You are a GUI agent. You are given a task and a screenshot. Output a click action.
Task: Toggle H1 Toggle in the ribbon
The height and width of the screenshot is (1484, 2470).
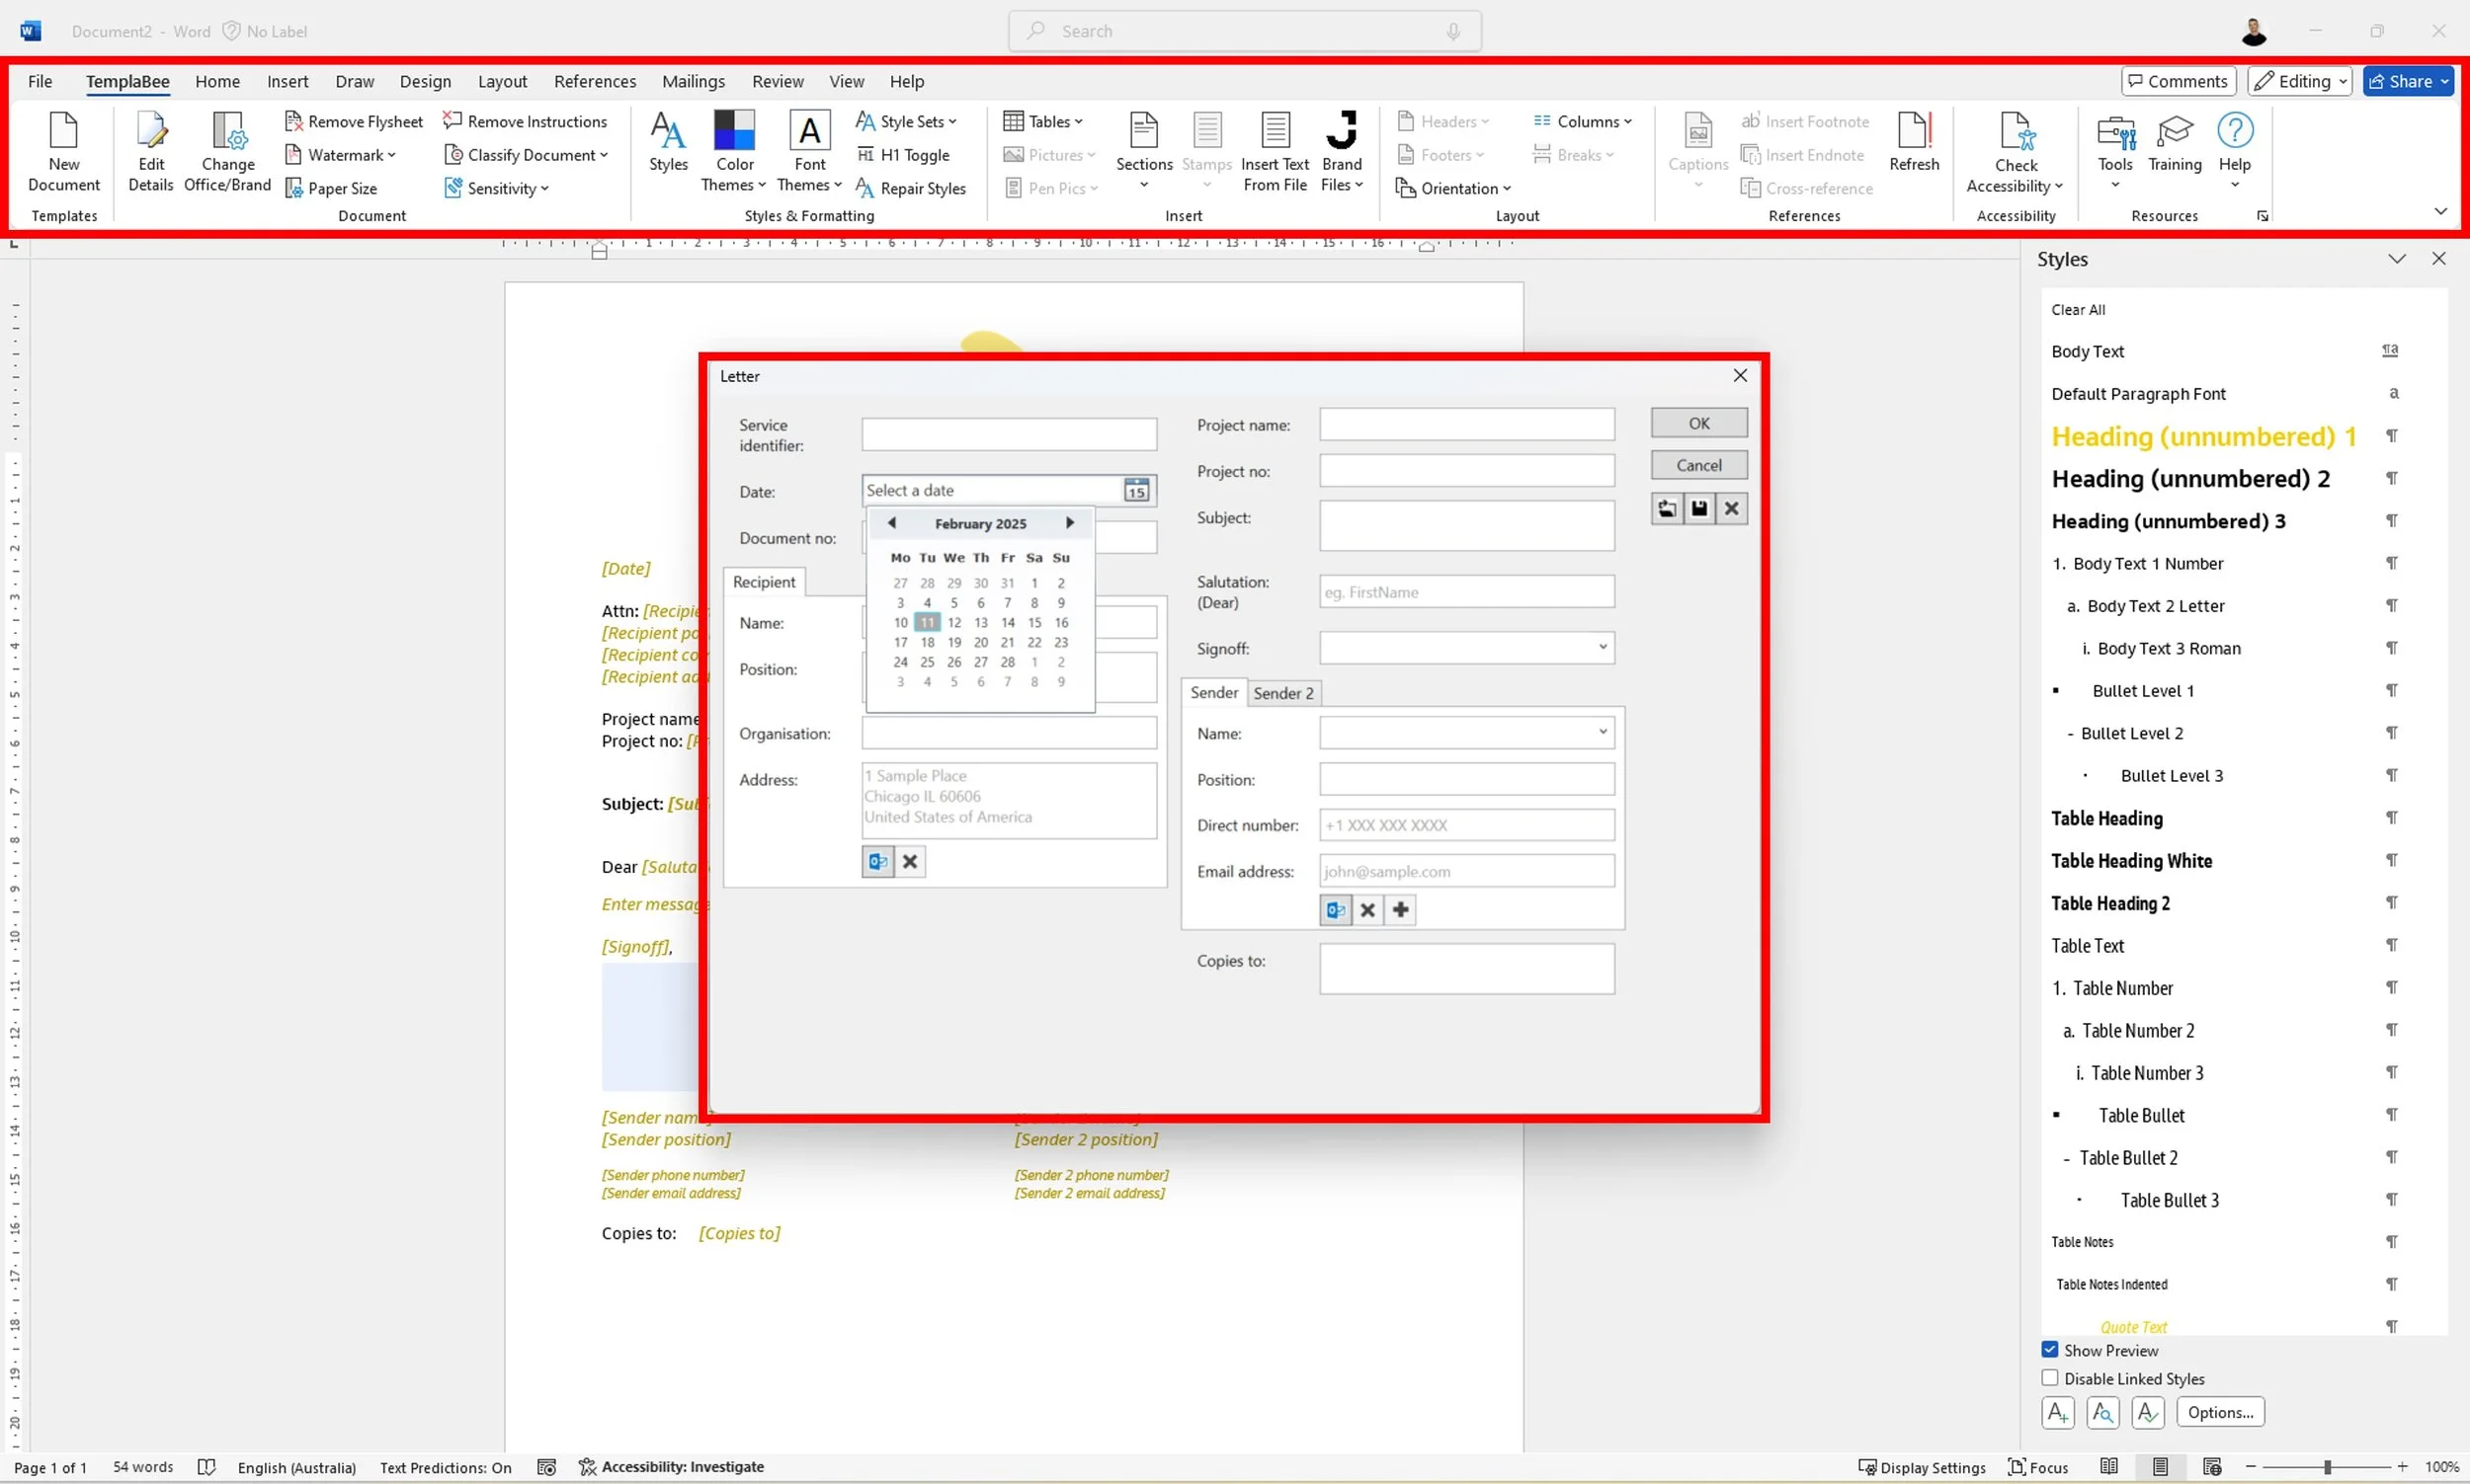[x=903, y=155]
